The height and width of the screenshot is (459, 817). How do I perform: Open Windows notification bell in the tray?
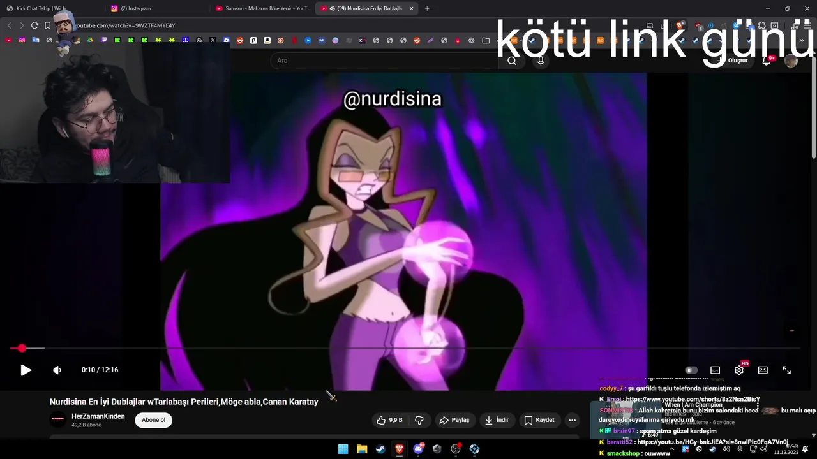point(806,449)
